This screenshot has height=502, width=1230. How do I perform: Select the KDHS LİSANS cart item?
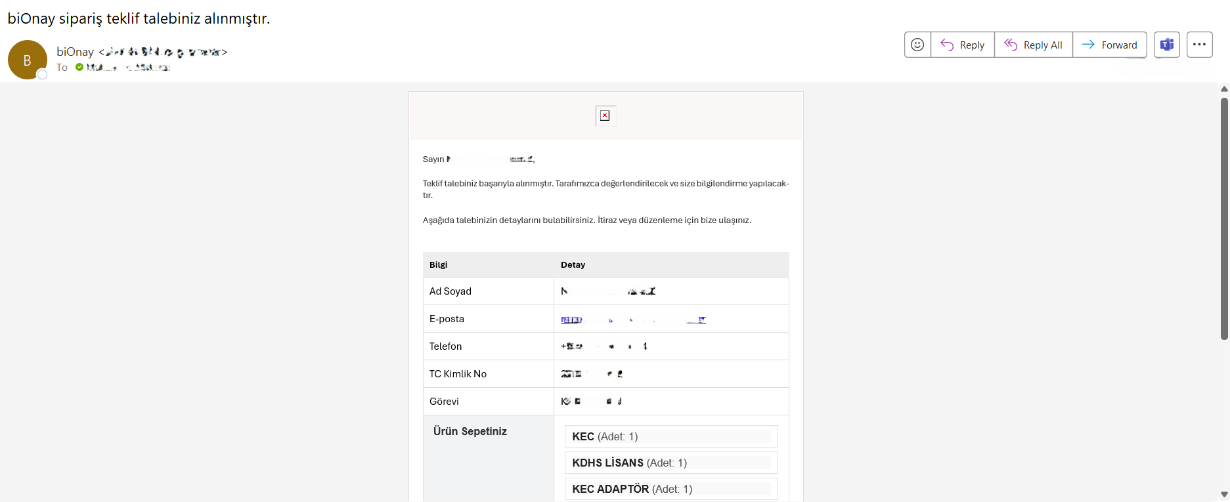(670, 463)
